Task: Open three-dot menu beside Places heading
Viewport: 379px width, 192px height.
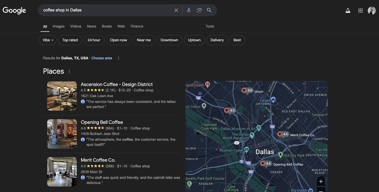Action: [x=69, y=72]
